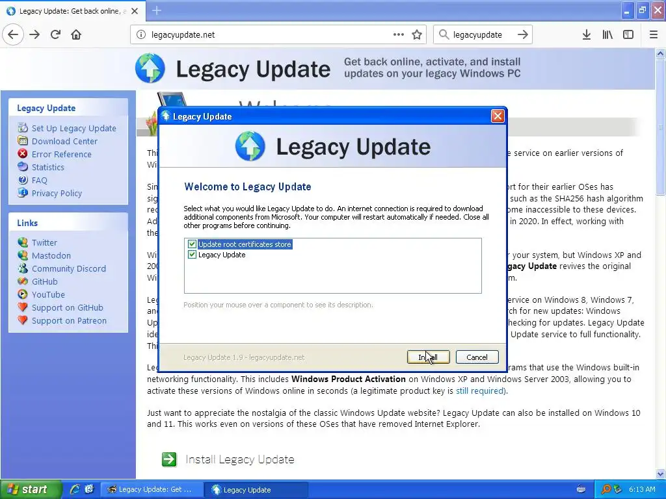Screen dimensions: 666x499
Task: Switch to the Legacy Update browser tab
Action: tap(73, 11)
